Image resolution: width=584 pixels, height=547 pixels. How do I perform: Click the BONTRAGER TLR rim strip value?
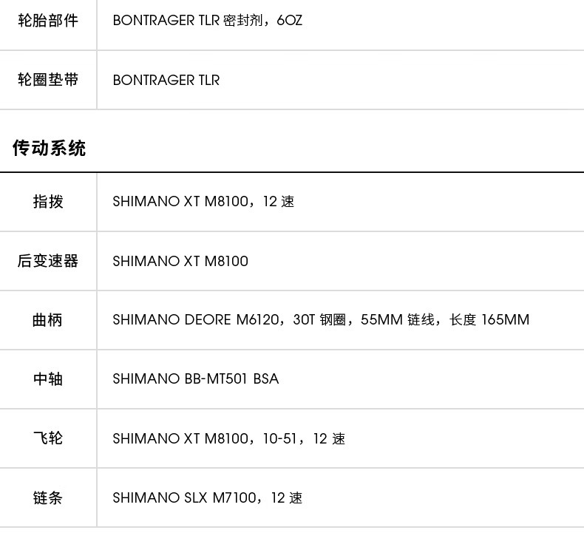[x=166, y=80]
